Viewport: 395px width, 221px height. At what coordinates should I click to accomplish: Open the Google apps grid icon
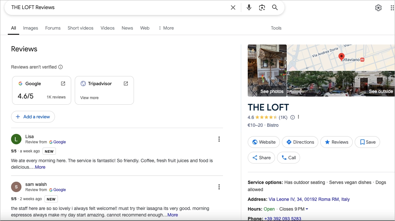point(392,7)
